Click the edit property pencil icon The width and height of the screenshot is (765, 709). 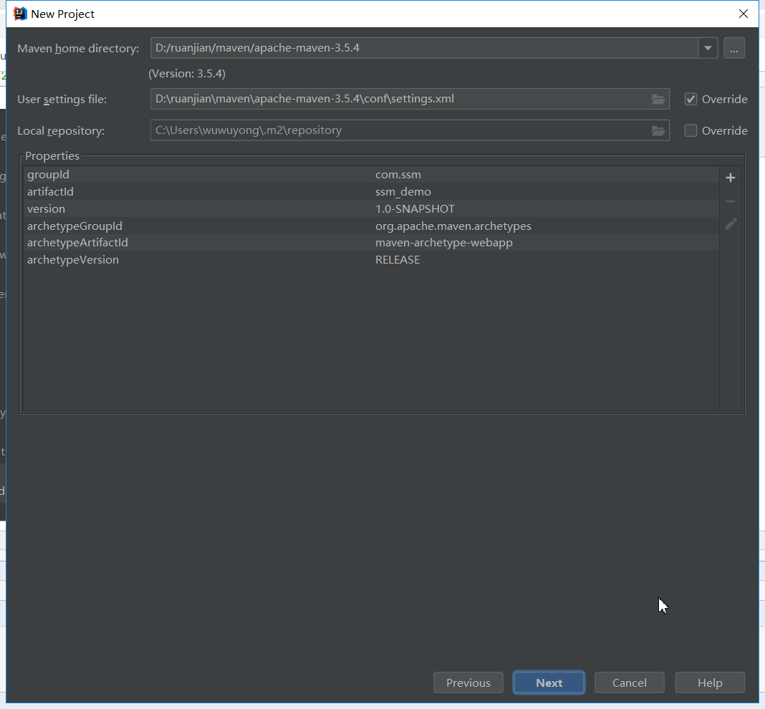point(731,224)
